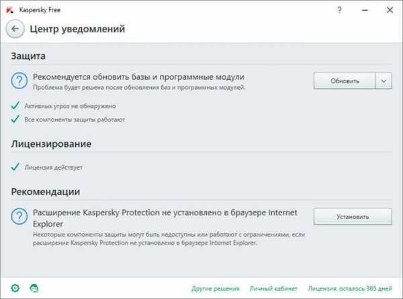403x299 pixels.
Task: Click the question icon beside Kaspersky Protection extension
Action: 19,217
